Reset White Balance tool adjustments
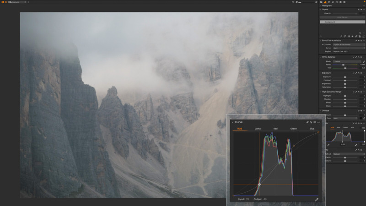 click(359, 57)
